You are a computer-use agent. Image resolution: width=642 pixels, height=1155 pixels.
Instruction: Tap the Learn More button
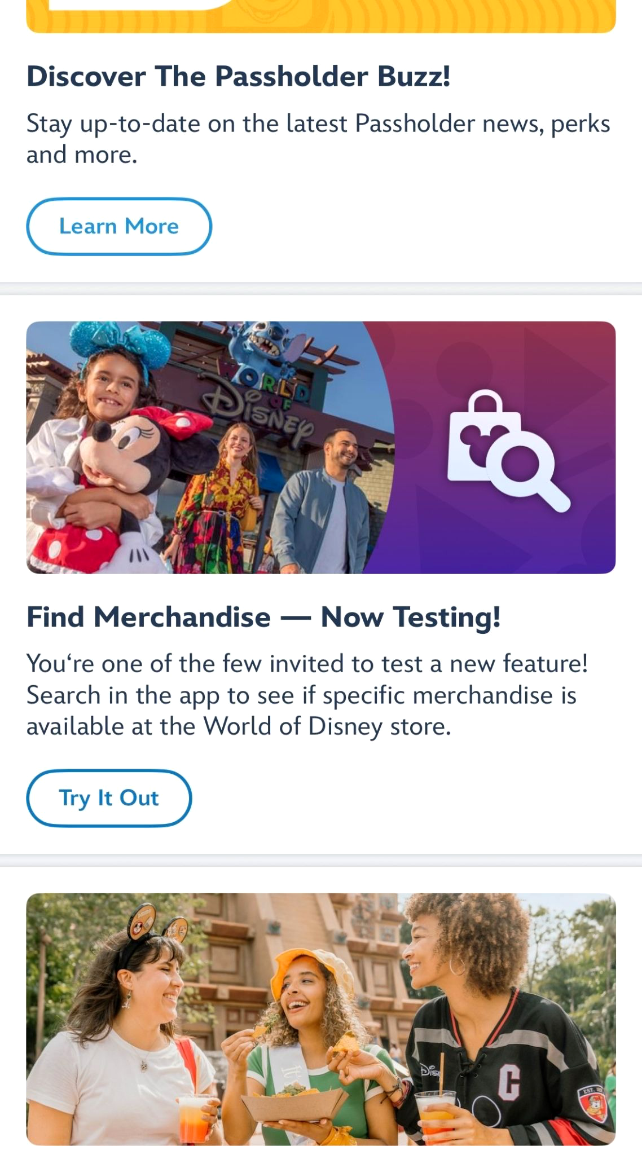coord(119,226)
